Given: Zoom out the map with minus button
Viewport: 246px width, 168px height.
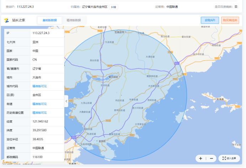Looking at the screenshot, I should [211, 158].
